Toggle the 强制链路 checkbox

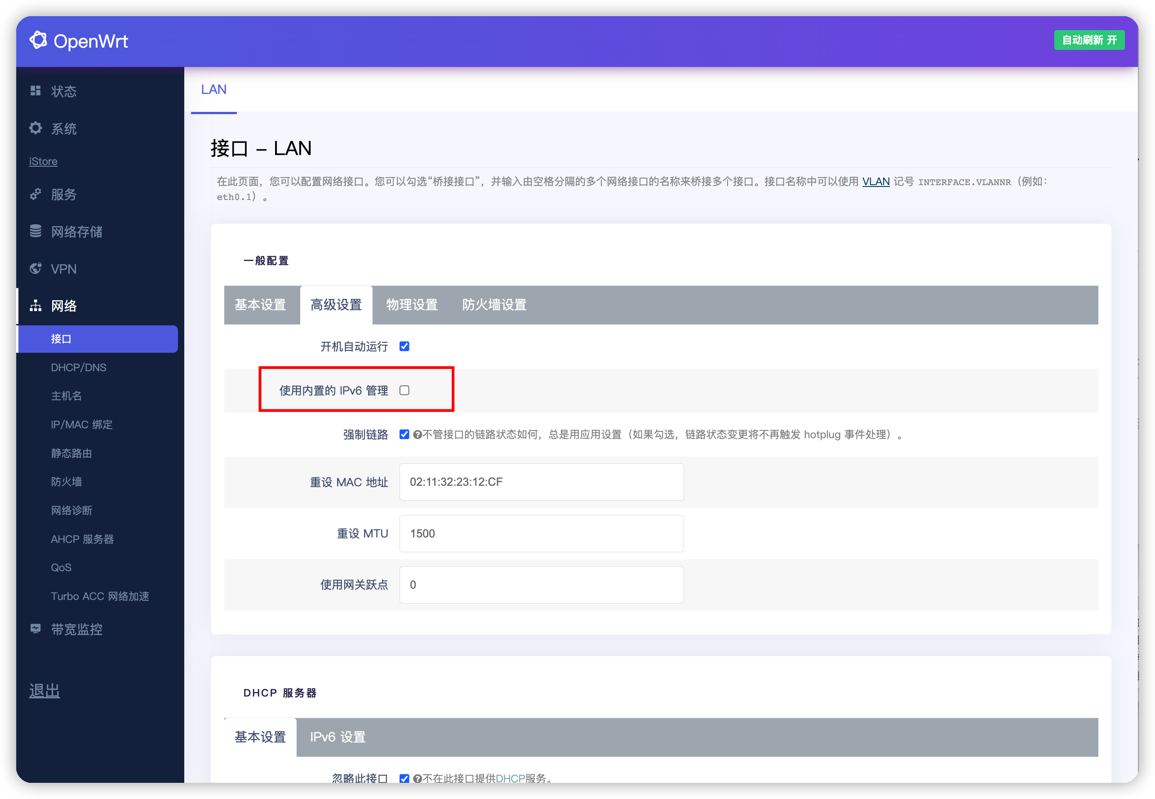[x=404, y=435]
